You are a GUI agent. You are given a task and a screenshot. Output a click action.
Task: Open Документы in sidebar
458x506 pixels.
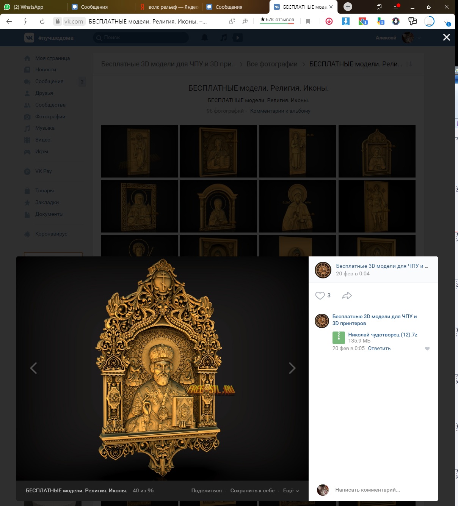49,214
